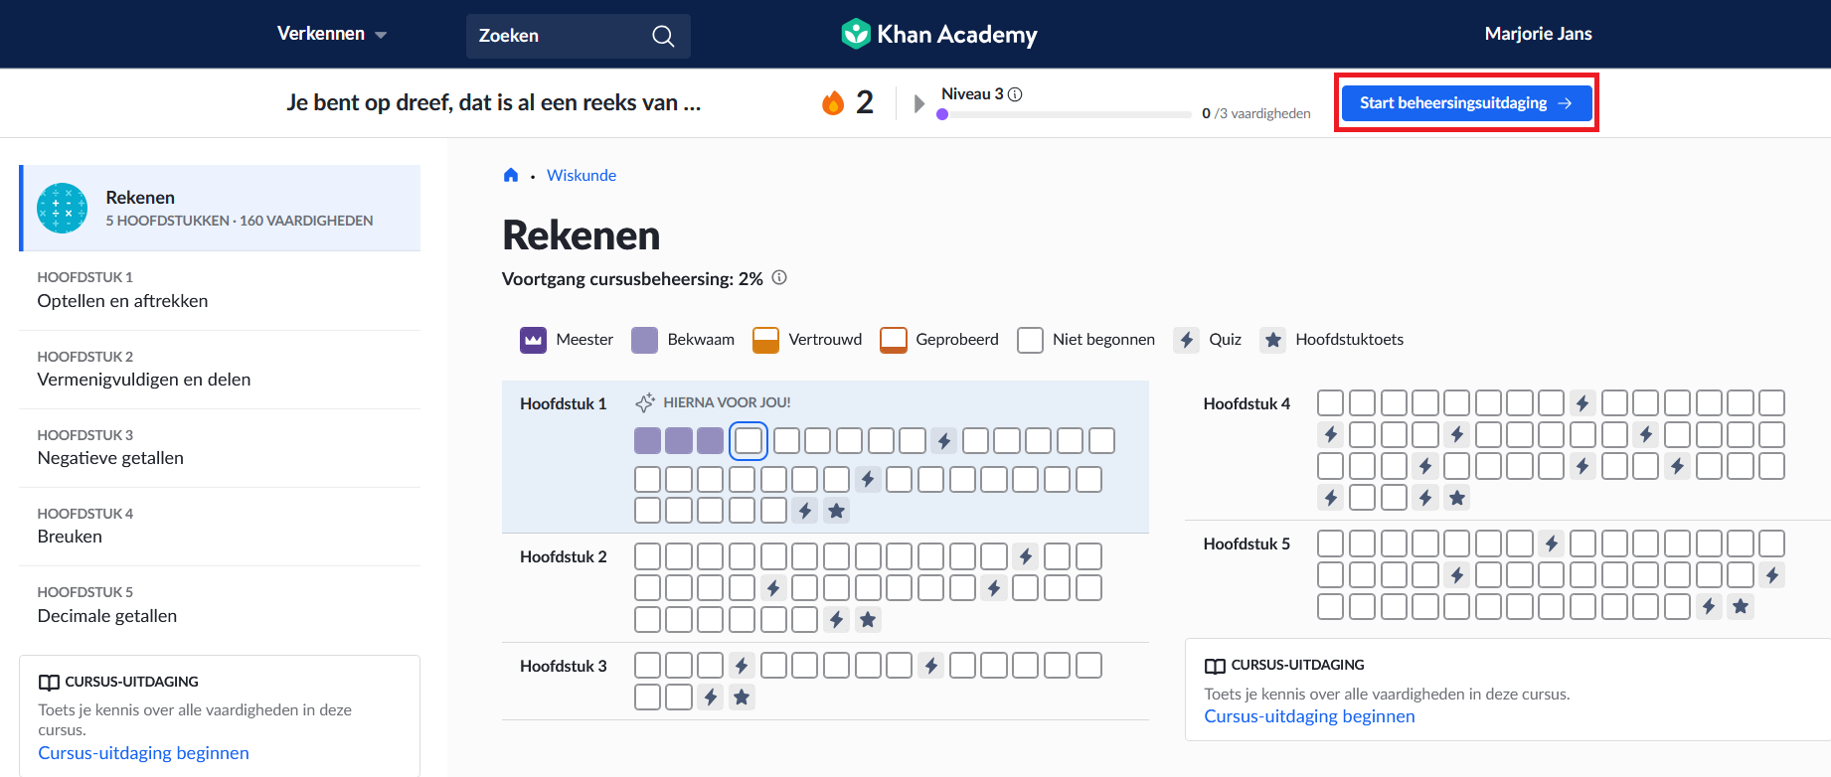
Task: Go to Khan Academy home logo
Action: click(x=938, y=34)
